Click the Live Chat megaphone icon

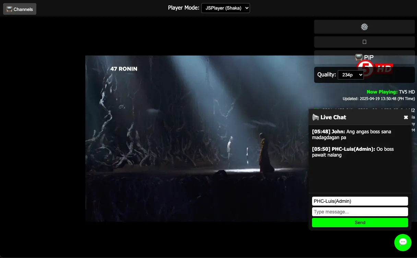coord(315,117)
